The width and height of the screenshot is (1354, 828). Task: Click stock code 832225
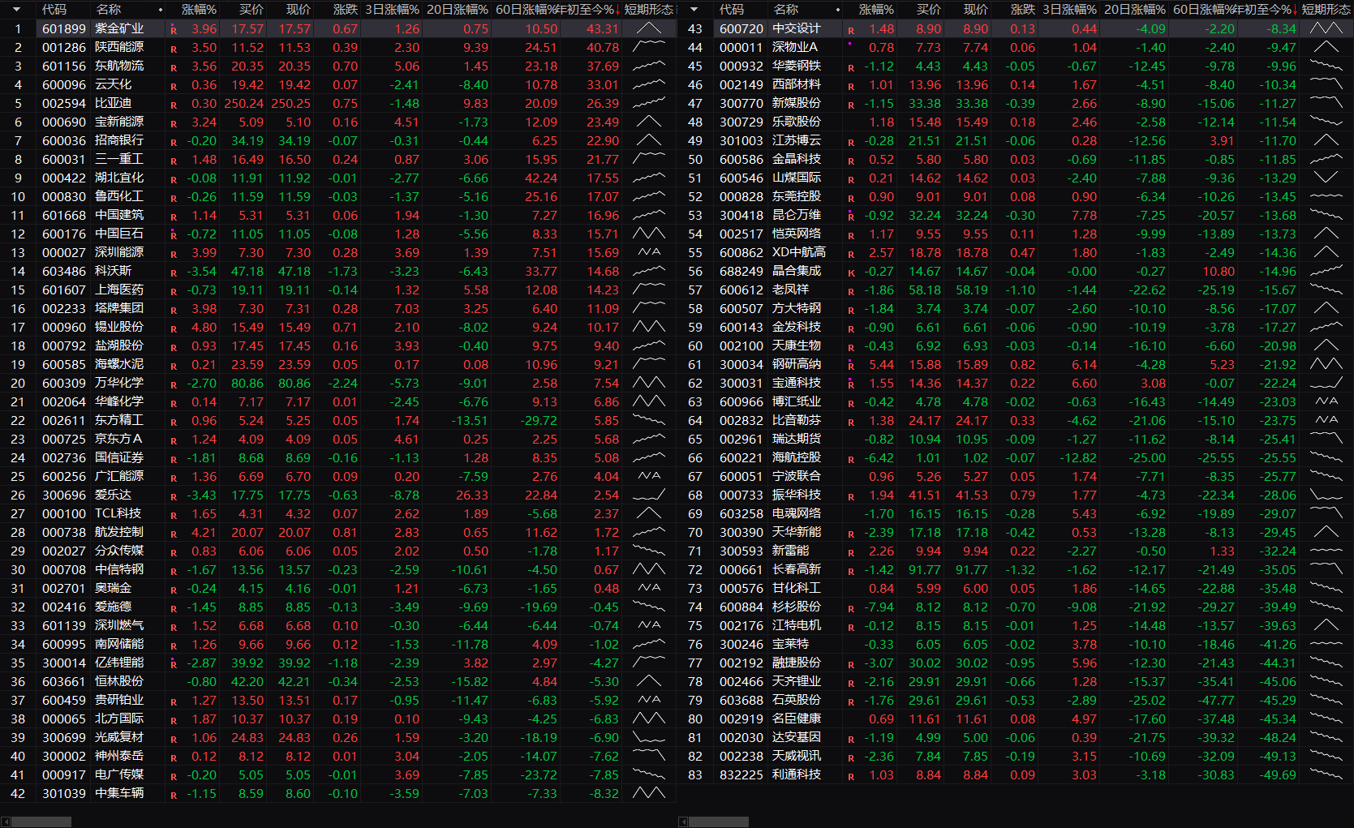click(x=741, y=774)
